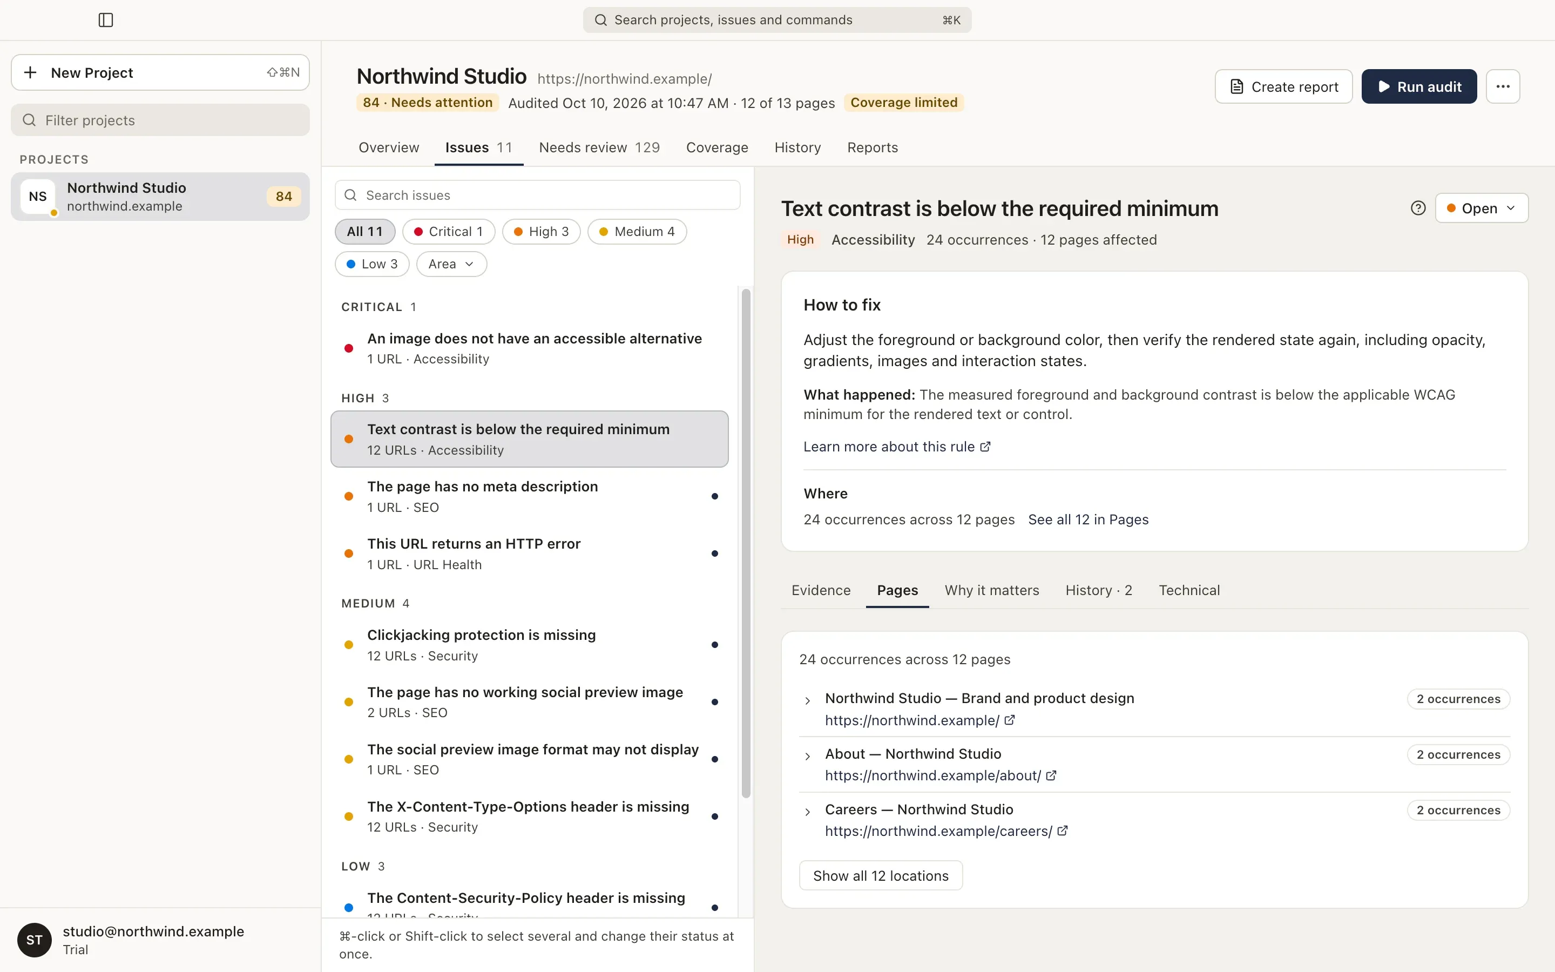The height and width of the screenshot is (972, 1555).
Task: Click the Coverage limited badge
Action: click(903, 103)
